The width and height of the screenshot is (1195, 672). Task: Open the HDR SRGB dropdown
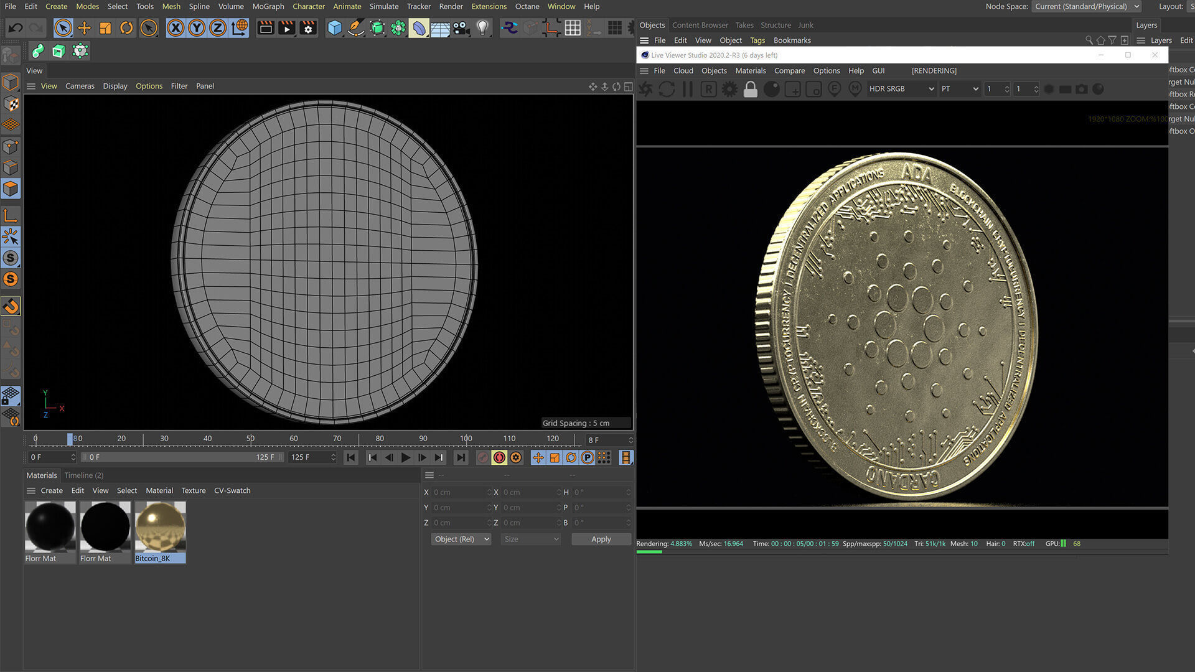(x=901, y=89)
